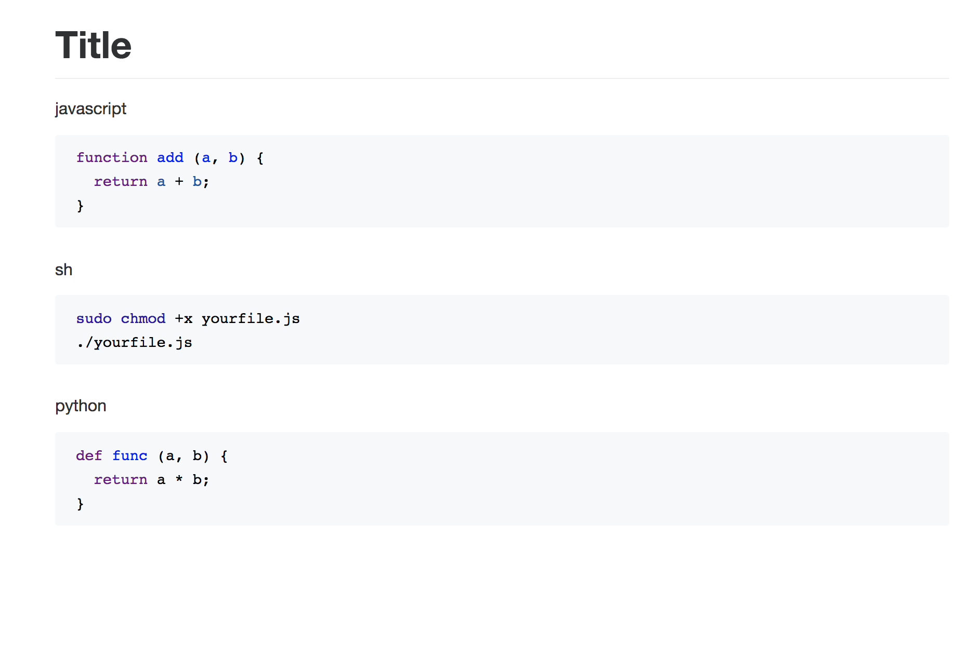Click the "return a * b;" code line
Image resolution: width=971 pixels, height=645 pixels.
(x=151, y=479)
